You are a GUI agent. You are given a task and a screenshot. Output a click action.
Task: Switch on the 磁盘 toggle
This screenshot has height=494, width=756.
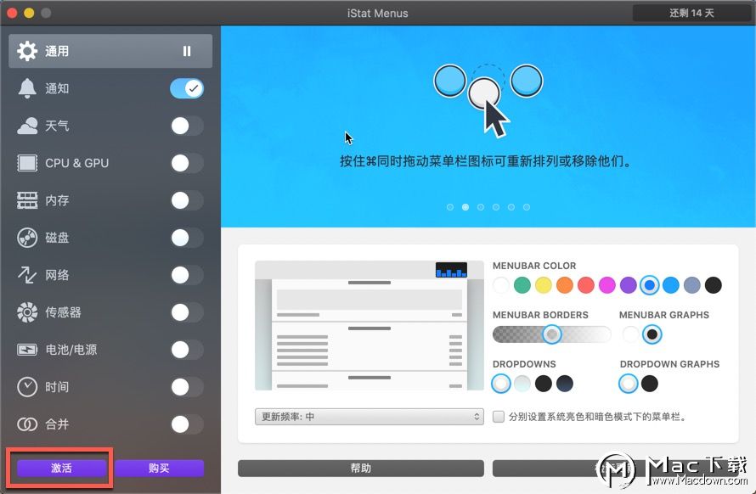(187, 238)
